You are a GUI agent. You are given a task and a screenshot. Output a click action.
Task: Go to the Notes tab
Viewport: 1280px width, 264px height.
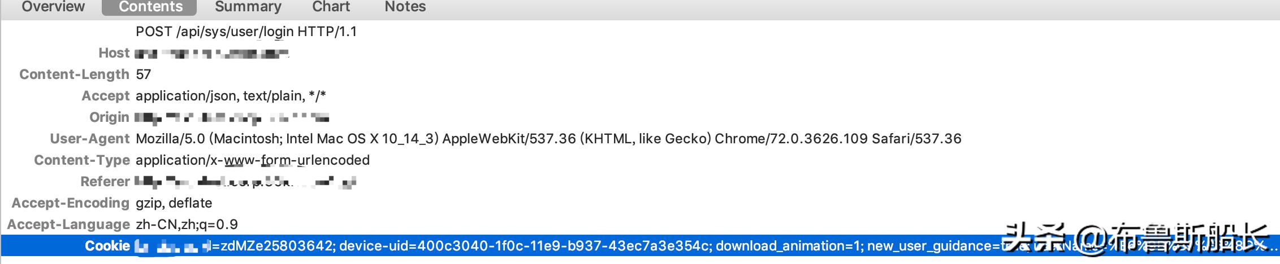(x=405, y=7)
